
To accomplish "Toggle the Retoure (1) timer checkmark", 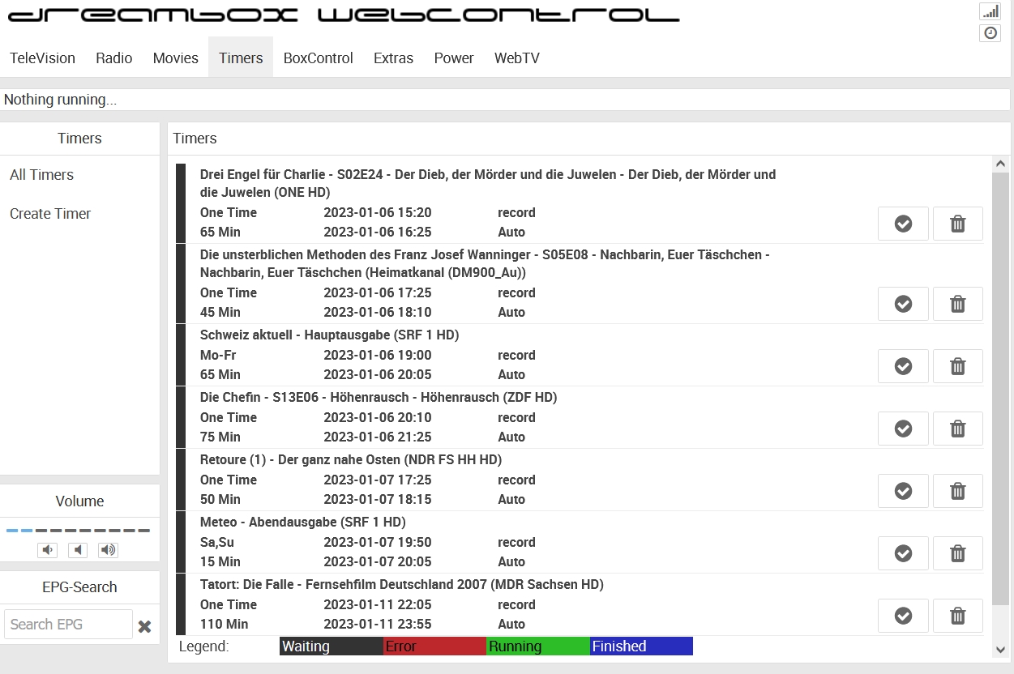I will tap(903, 491).
